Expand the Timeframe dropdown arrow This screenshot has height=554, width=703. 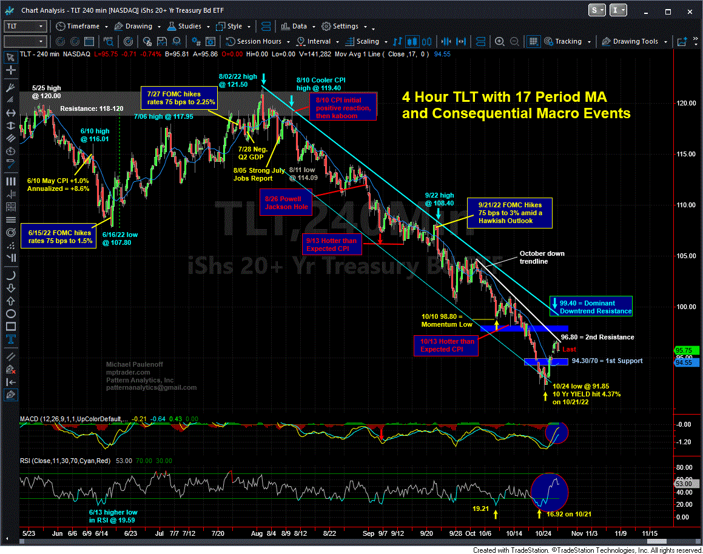pos(106,27)
